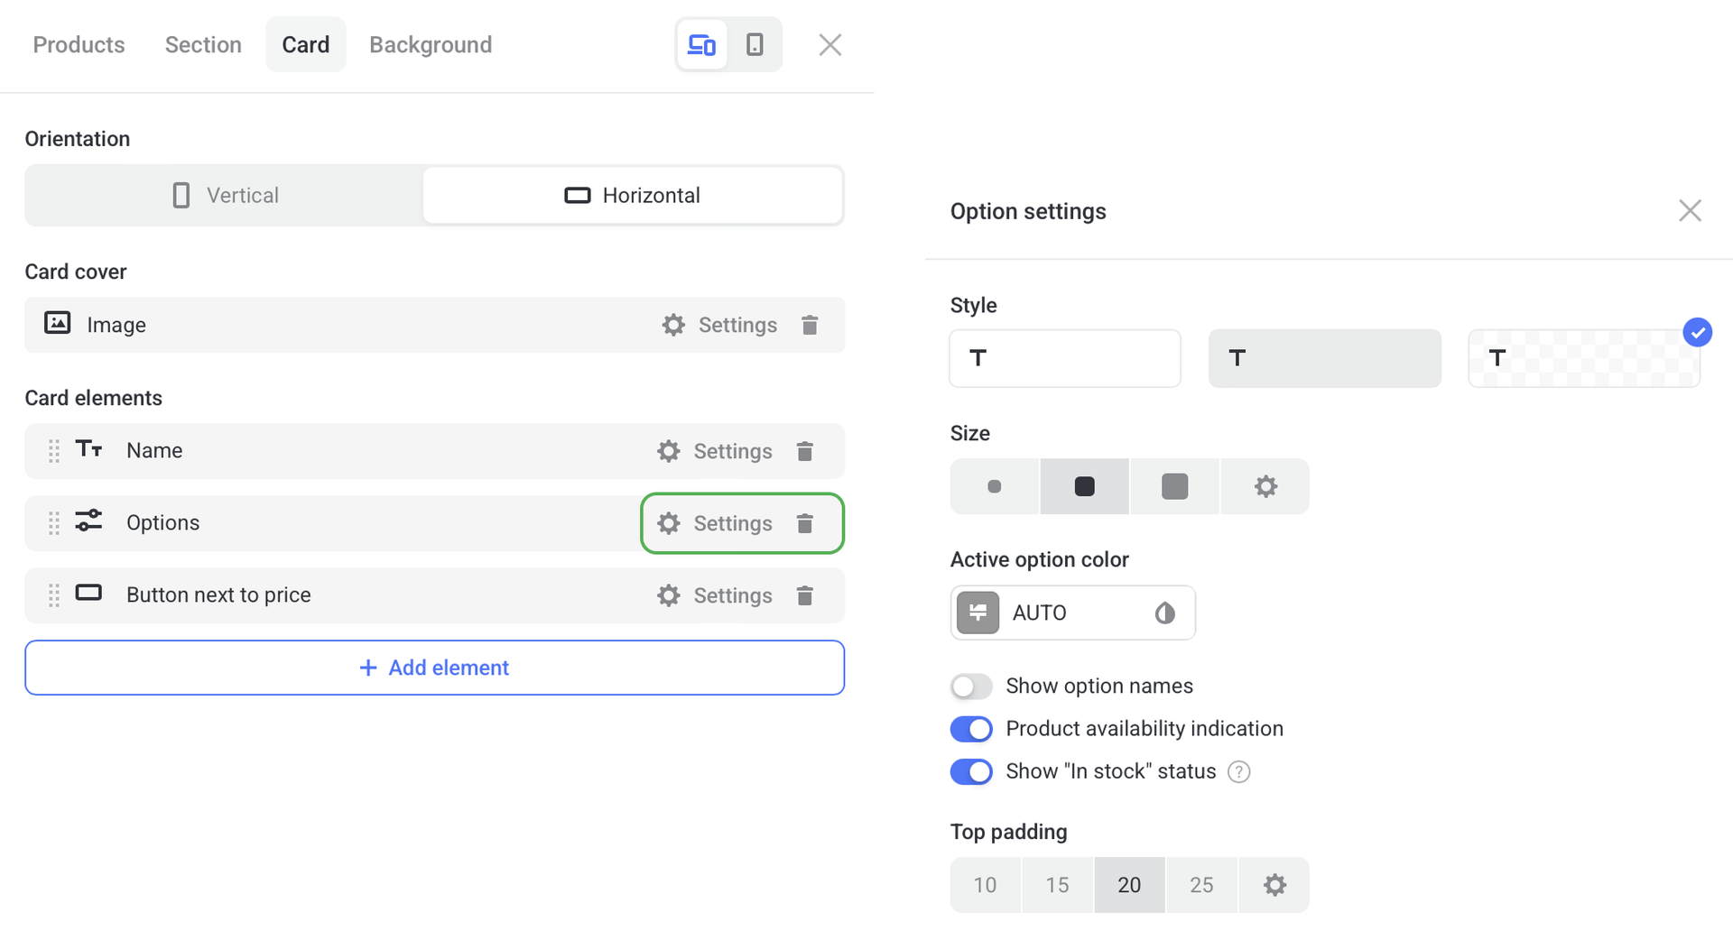Open Settings for the Image cover
The height and width of the screenshot is (940, 1733).
coord(720,325)
